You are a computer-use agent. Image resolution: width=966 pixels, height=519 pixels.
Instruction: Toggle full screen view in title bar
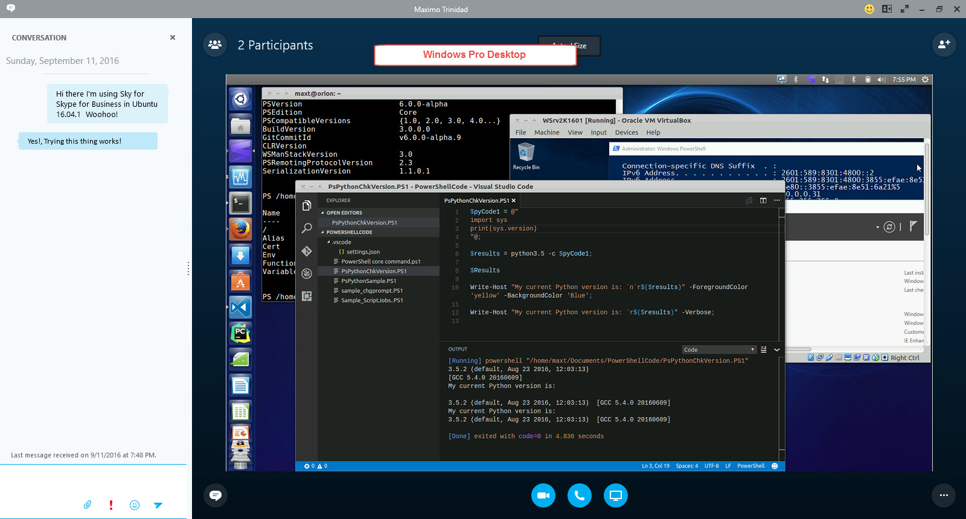pyautogui.click(x=904, y=9)
